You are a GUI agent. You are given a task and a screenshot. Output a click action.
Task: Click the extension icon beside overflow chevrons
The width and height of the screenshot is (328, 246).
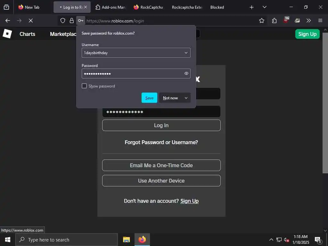pyautogui.click(x=297, y=20)
